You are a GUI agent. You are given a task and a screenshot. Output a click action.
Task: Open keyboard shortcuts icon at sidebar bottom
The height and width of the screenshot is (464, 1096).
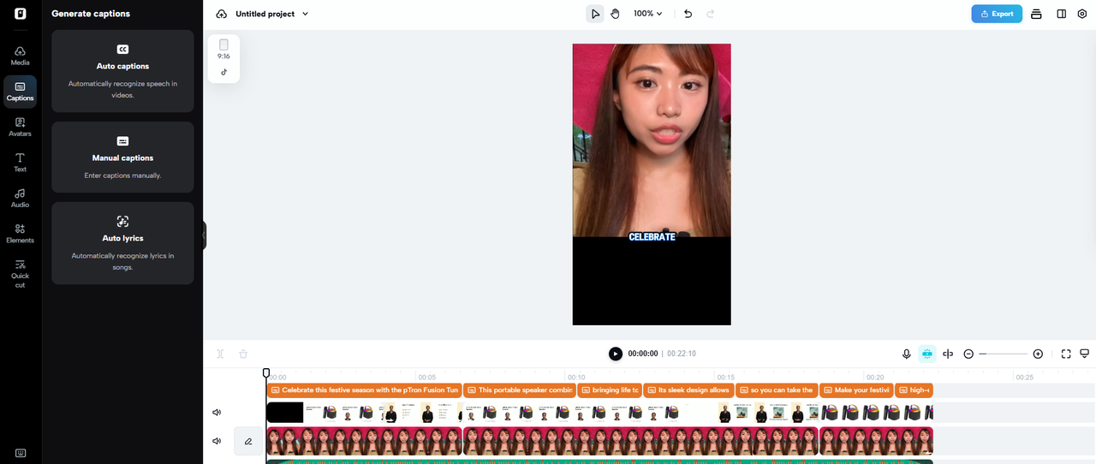(20, 453)
